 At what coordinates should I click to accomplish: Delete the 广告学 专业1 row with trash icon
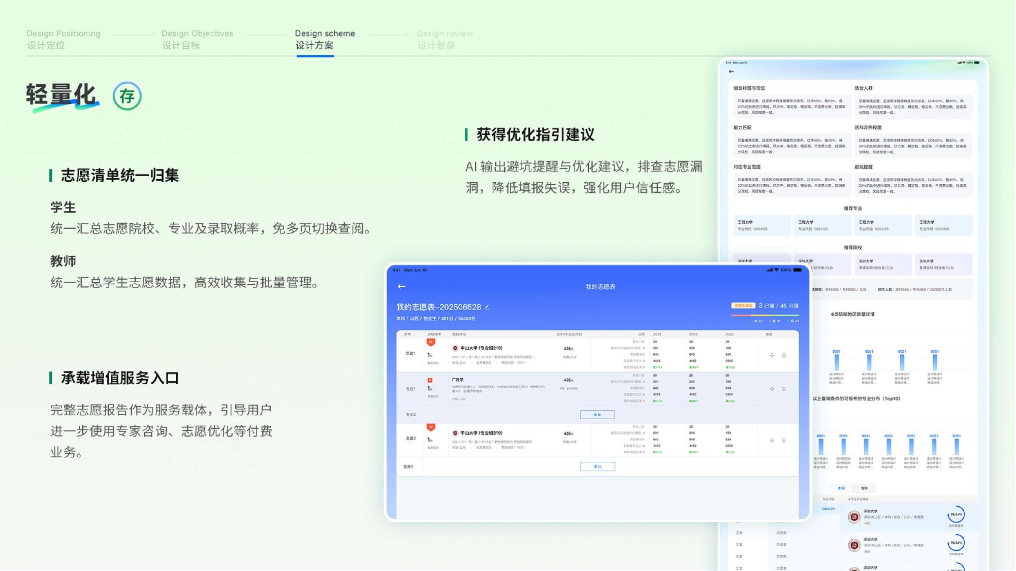tap(784, 389)
